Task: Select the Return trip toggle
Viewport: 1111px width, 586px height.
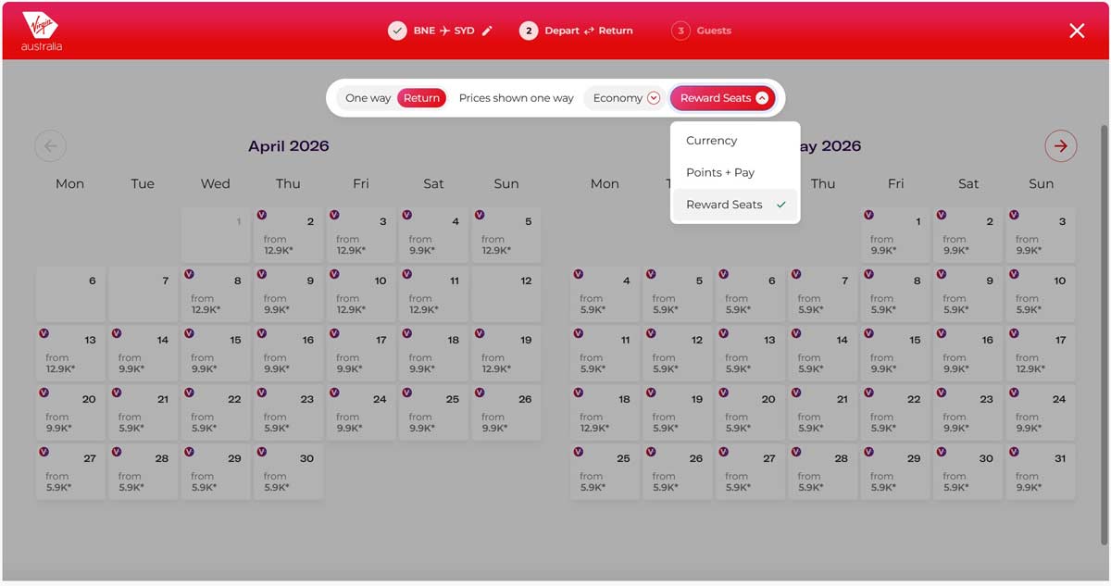Action: [421, 98]
